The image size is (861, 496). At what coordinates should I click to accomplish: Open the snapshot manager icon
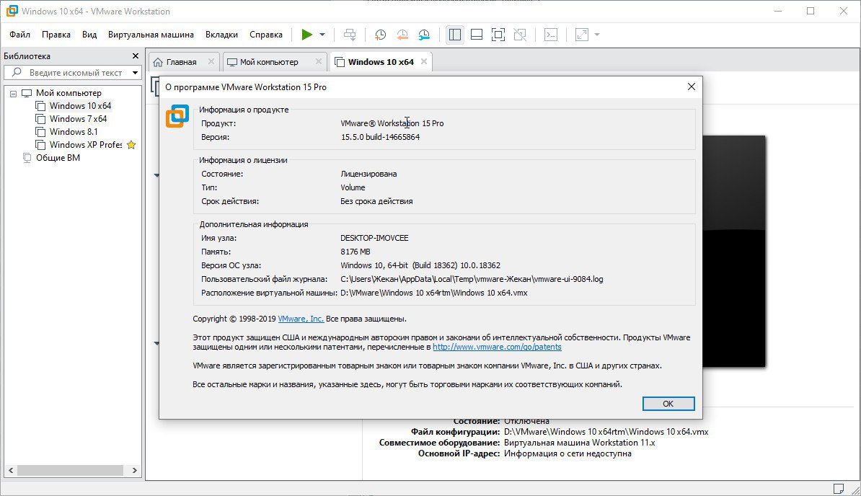pyautogui.click(x=424, y=35)
